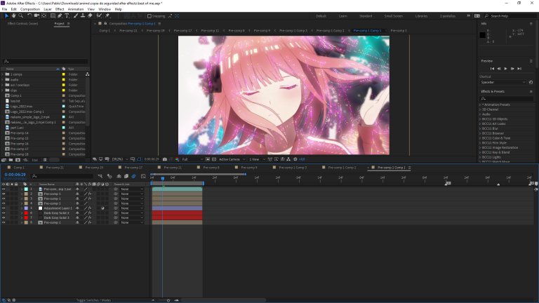The width and height of the screenshot is (539, 303).
Task: Open the Graph Editor icon in timeline
Action: [x=143, y=176]
